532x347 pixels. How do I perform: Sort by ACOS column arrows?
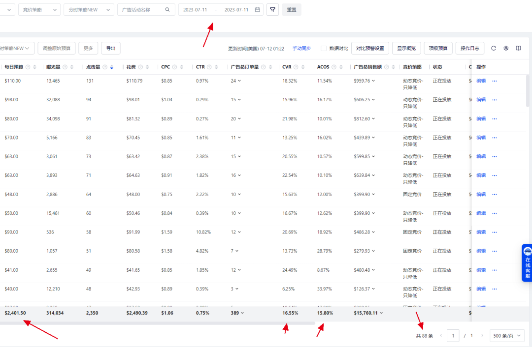pos(341,67)
